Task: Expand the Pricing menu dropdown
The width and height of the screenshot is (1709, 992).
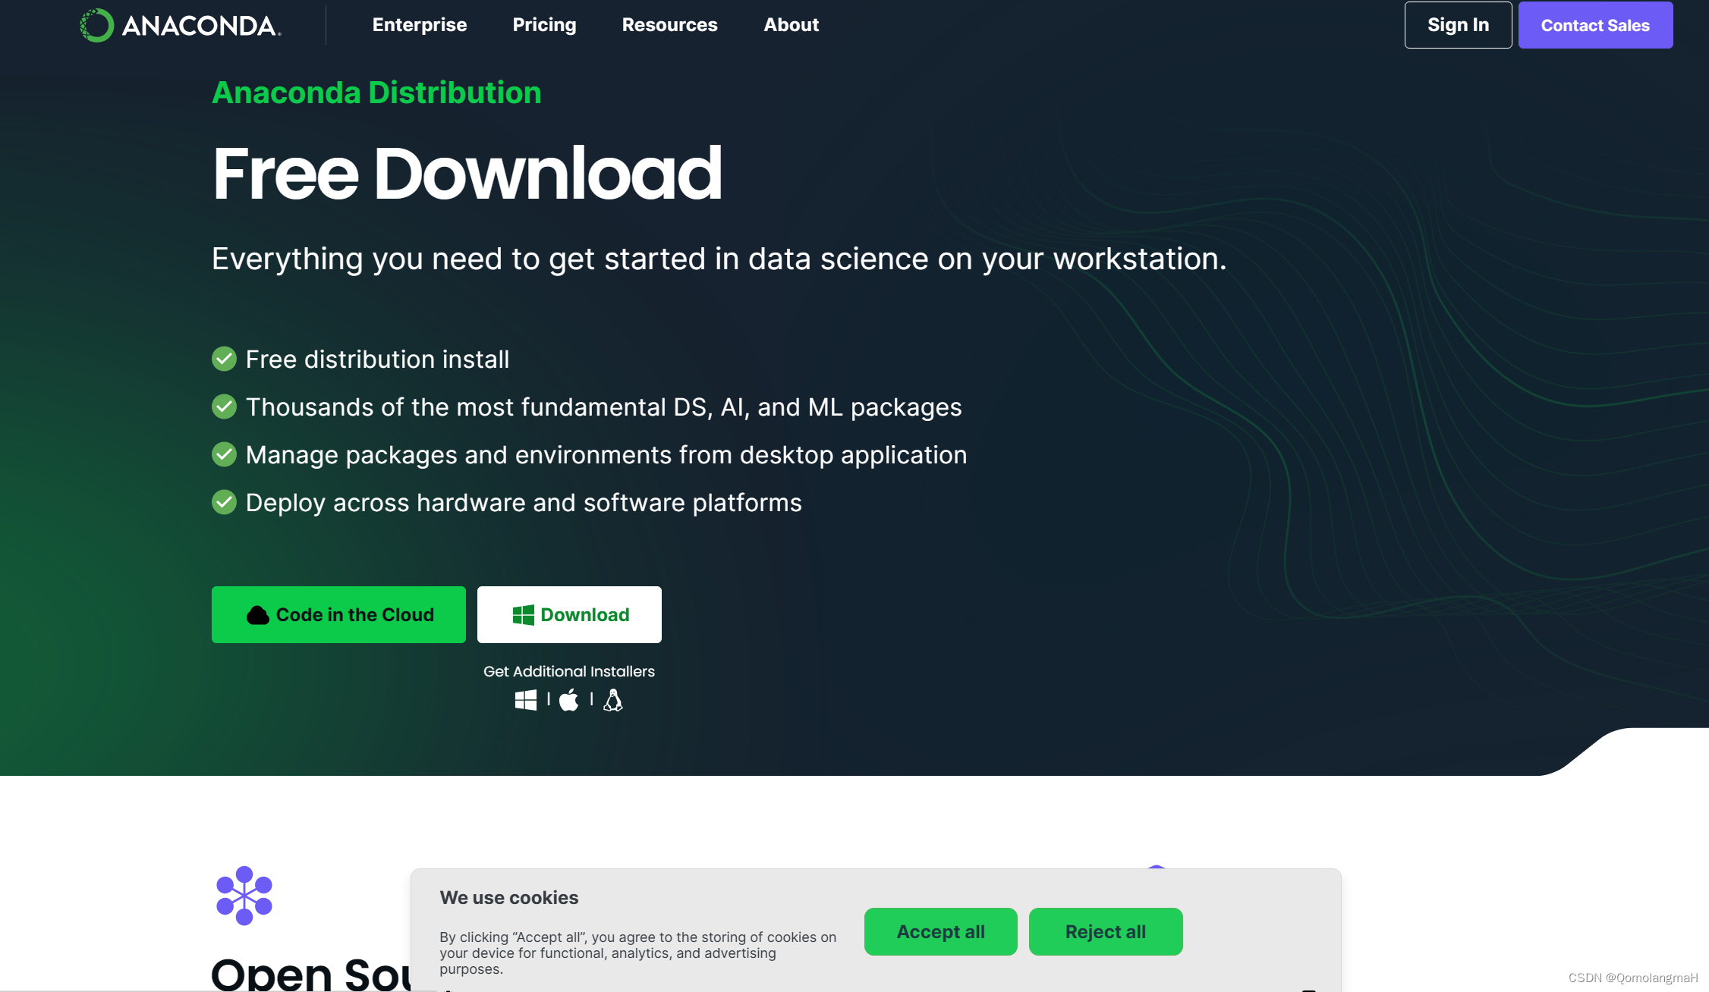Action: tap(544, 24)
